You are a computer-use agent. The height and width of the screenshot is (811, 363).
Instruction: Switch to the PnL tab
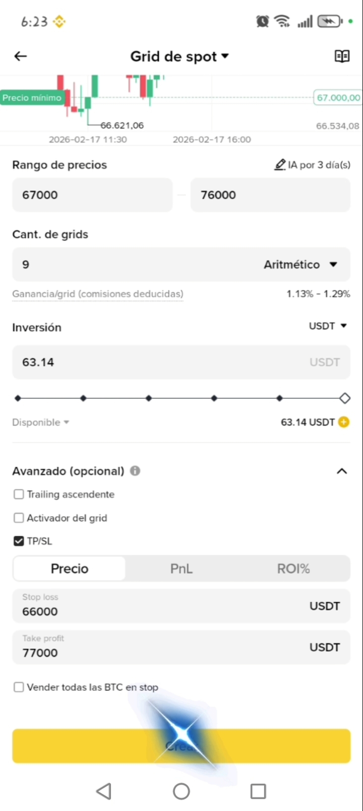pyautogui.click(x=181, y=569)
